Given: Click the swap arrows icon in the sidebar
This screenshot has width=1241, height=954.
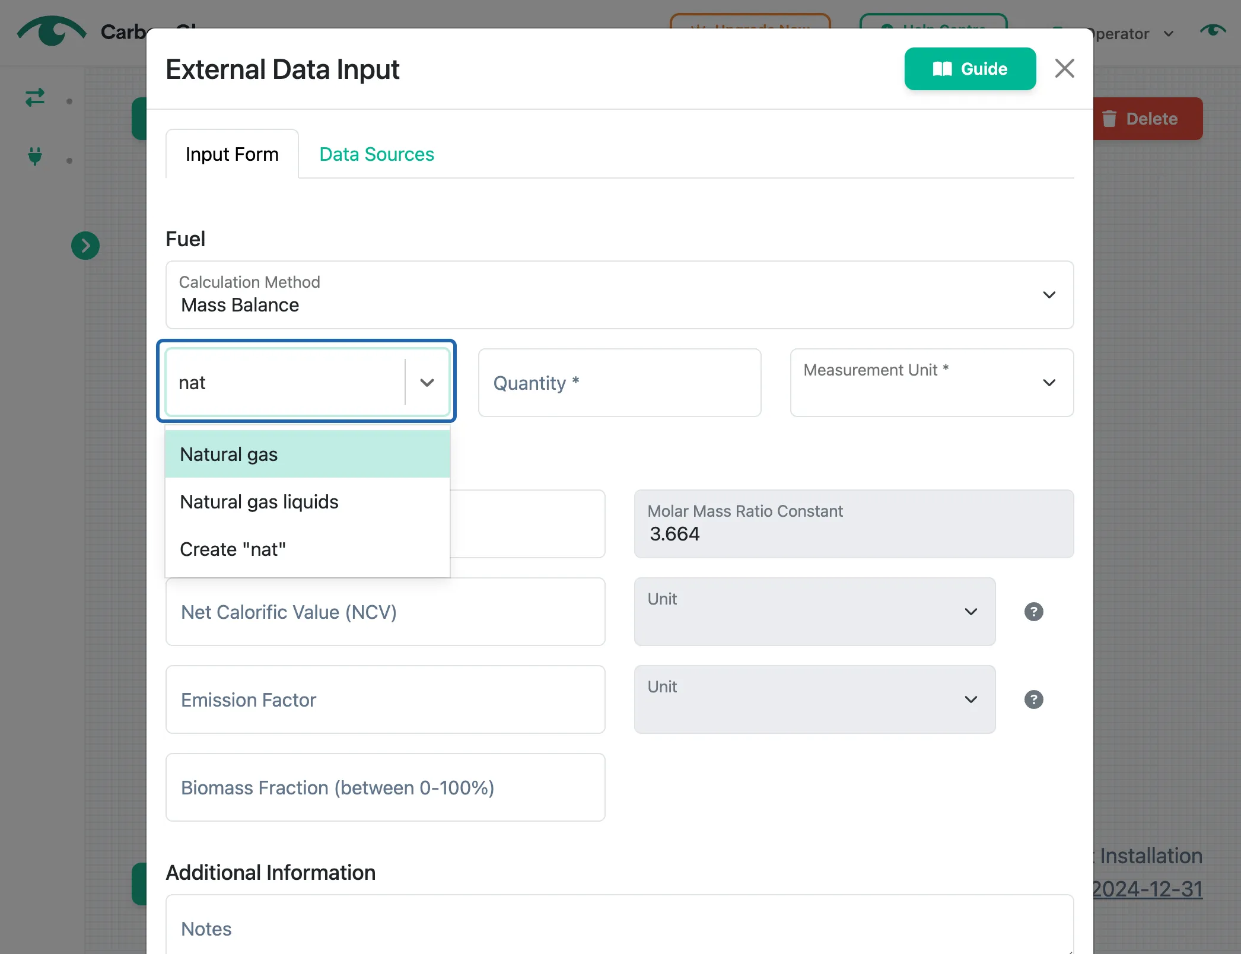Looking at the screenshot, I should click(x=35, y=97).
